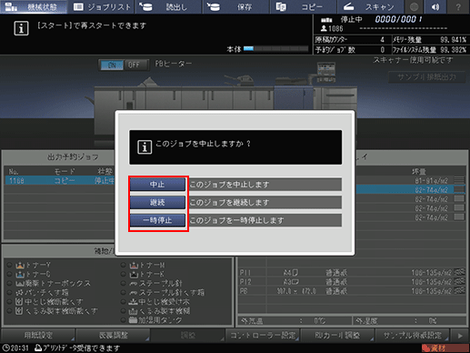Click the トナーY toner icon
This screenshot has height=353, width=470.
click(x=20, y=265)
